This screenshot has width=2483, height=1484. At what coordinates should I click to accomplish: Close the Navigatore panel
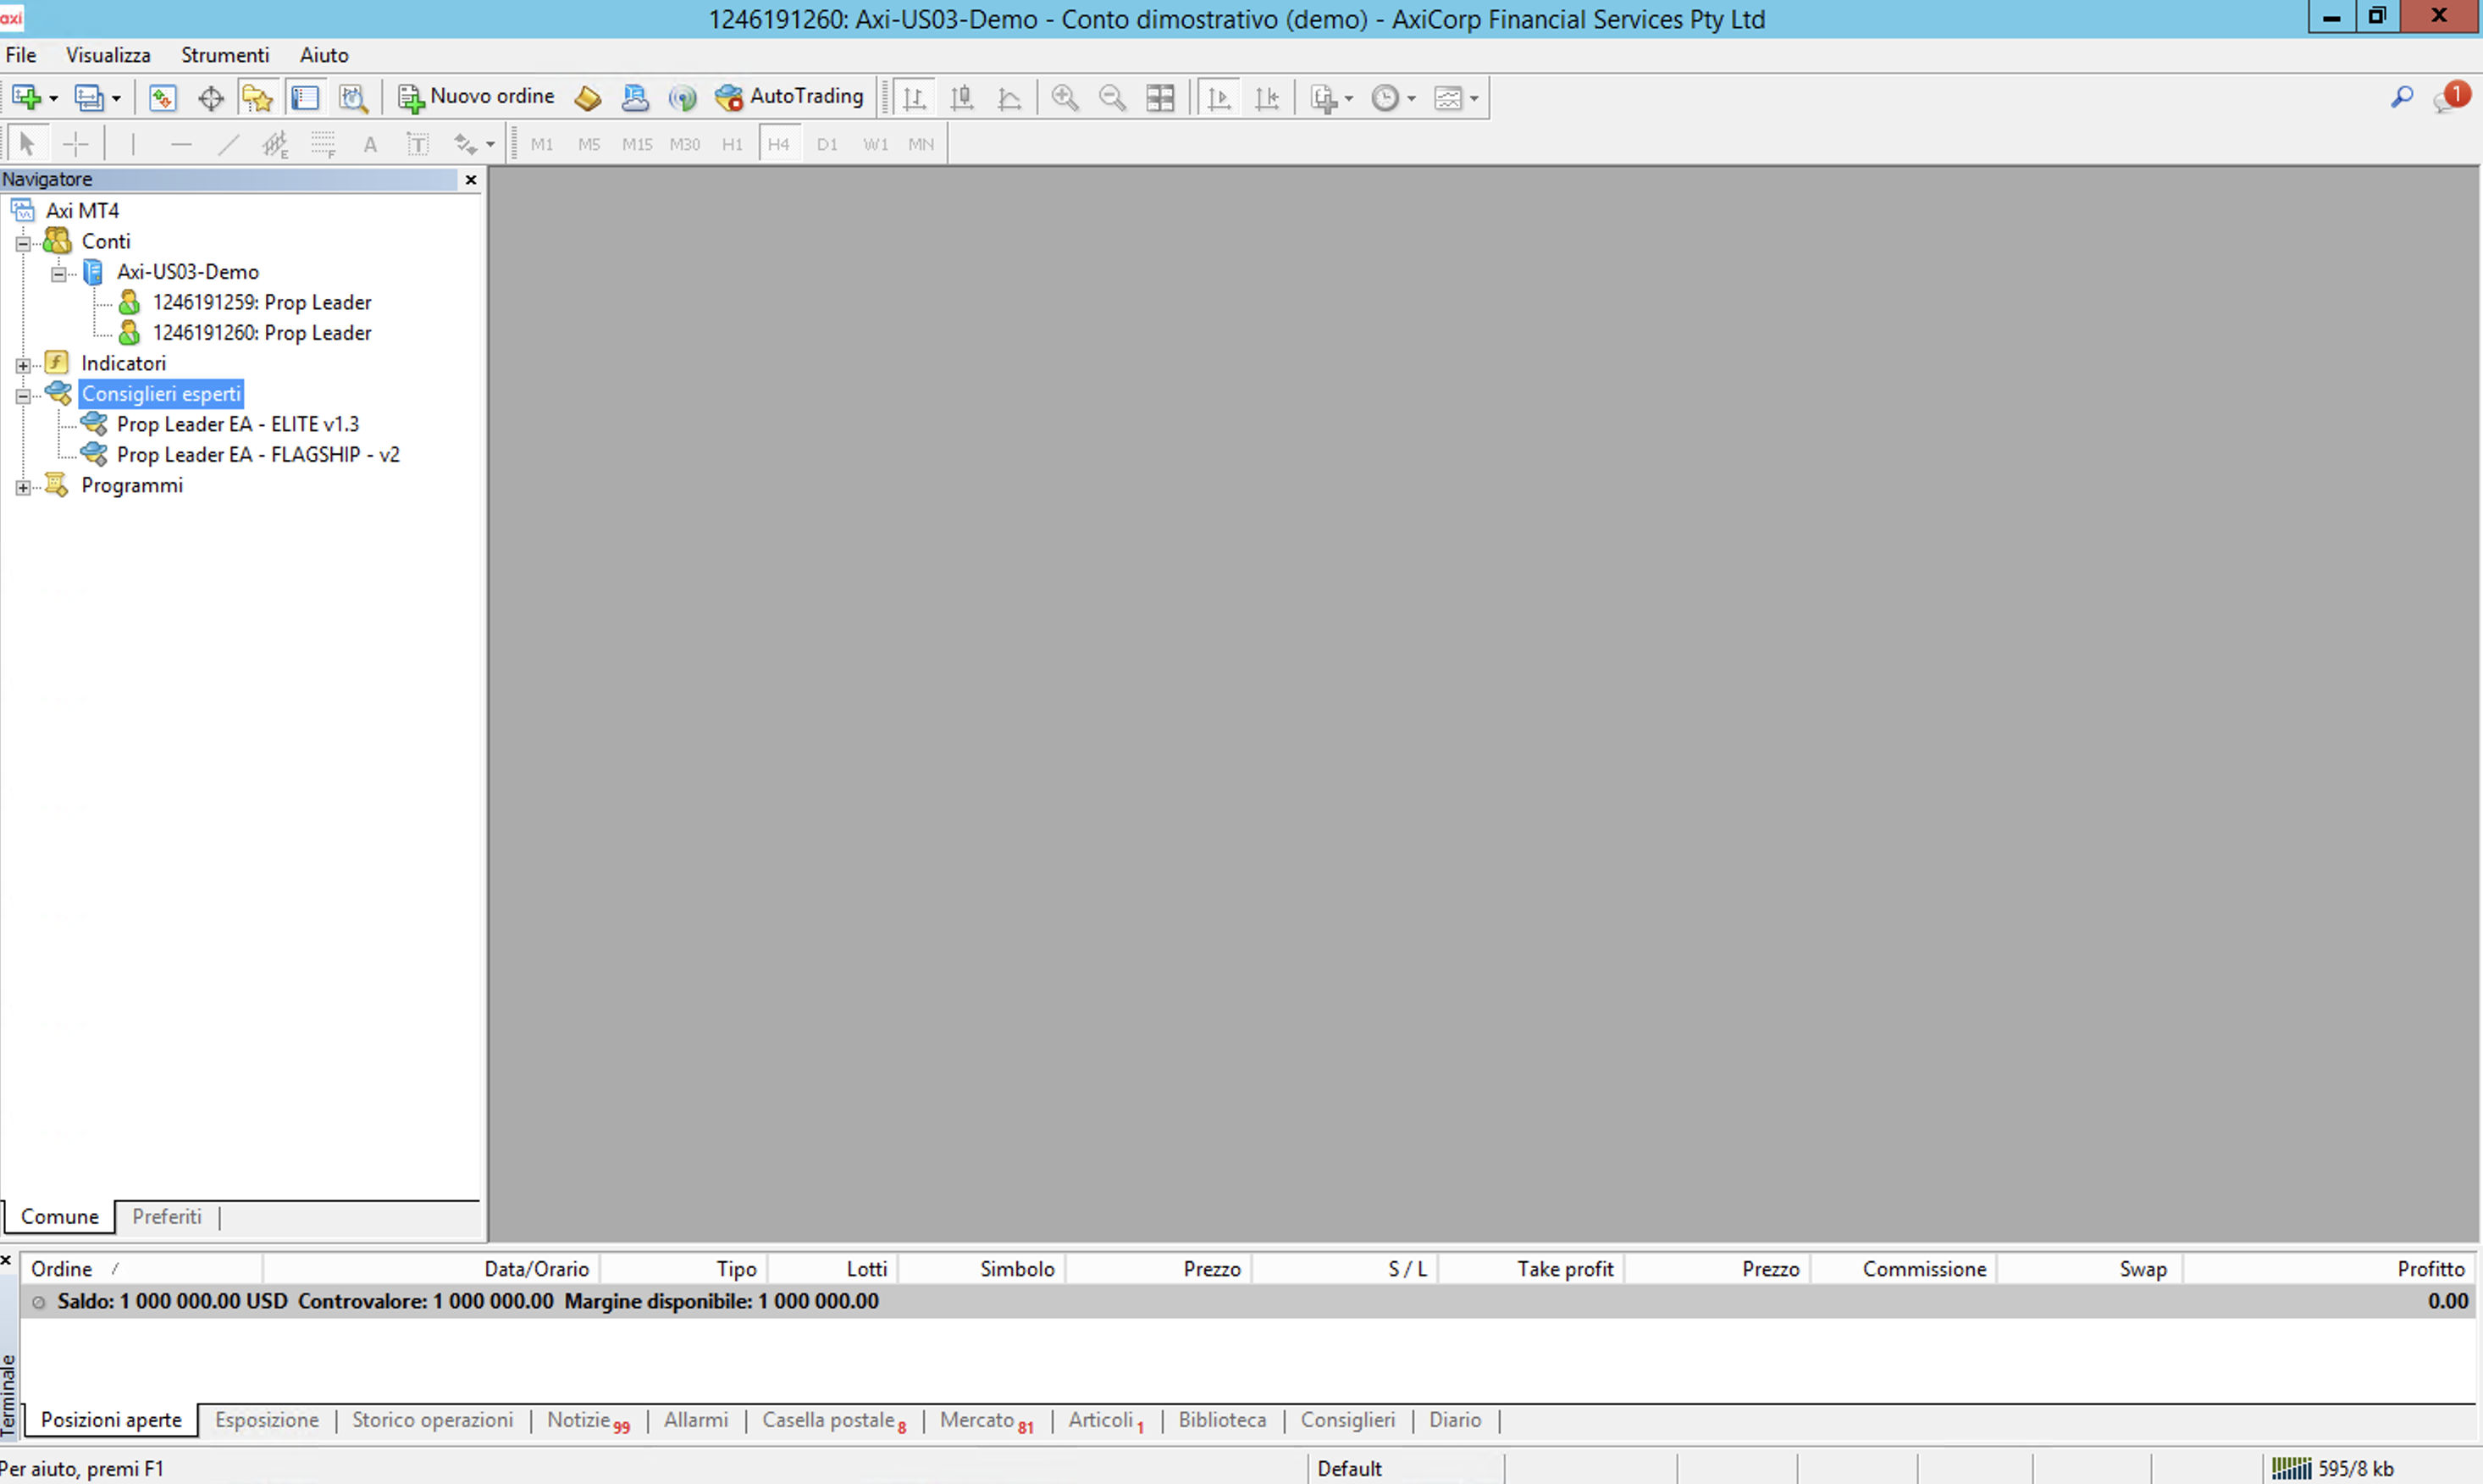(471, 180)
